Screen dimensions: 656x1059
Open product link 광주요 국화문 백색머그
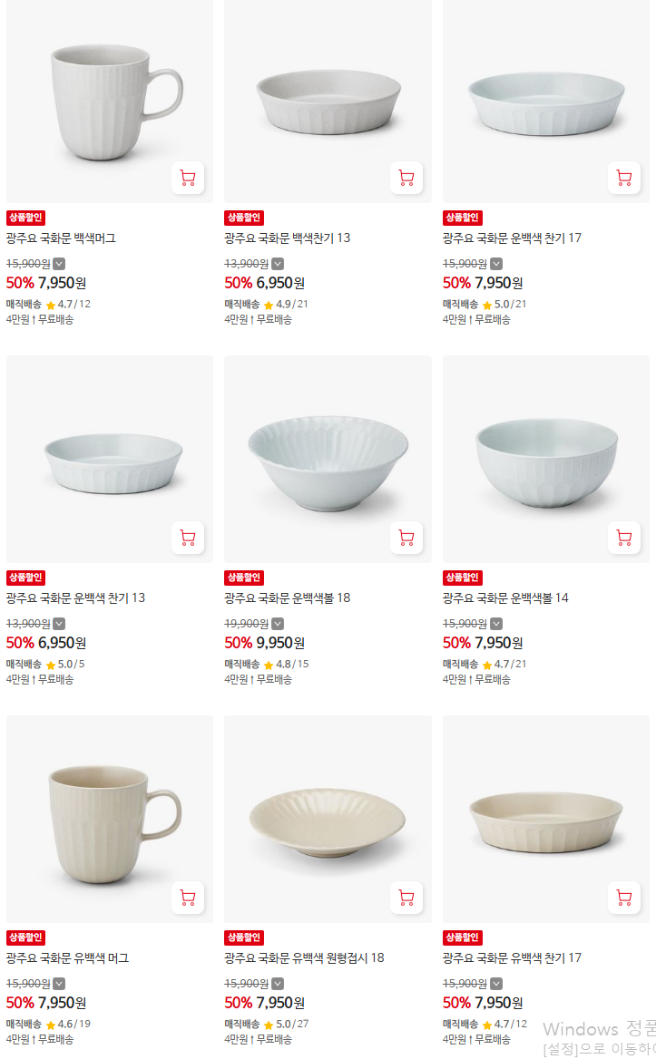coord(61,238)
